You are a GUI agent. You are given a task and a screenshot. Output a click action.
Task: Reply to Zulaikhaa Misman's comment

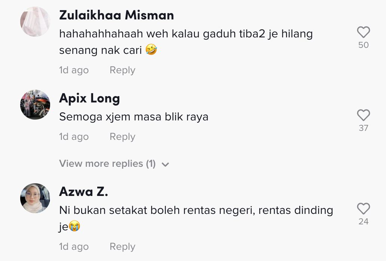[122, 70]
